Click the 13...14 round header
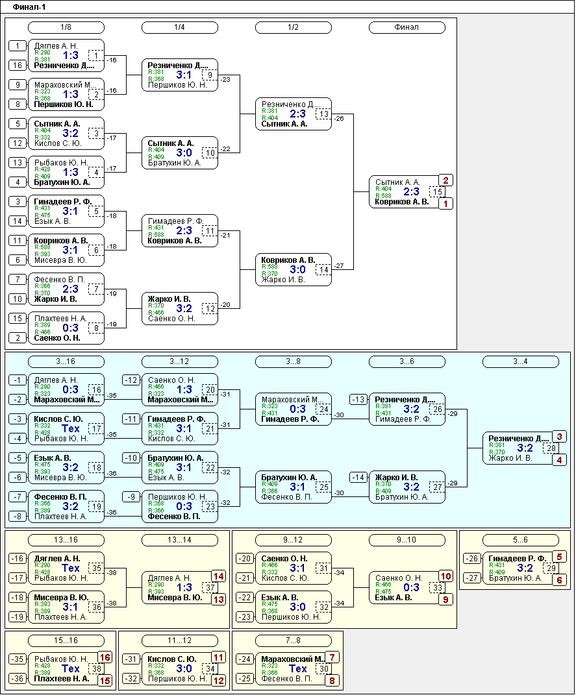 (180, 541)
